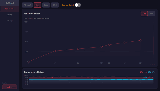
Task: Select the Auto fan mode button
Action: 37,5
